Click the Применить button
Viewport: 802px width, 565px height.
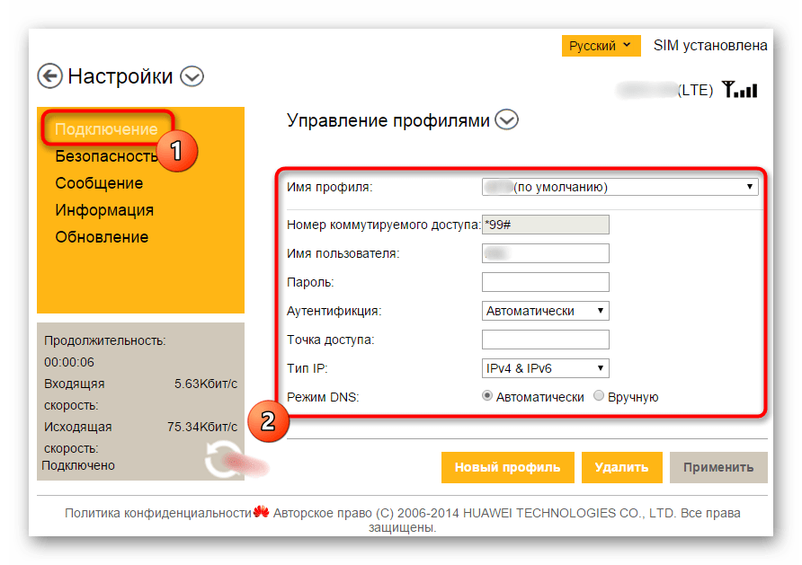coord(718,467)
